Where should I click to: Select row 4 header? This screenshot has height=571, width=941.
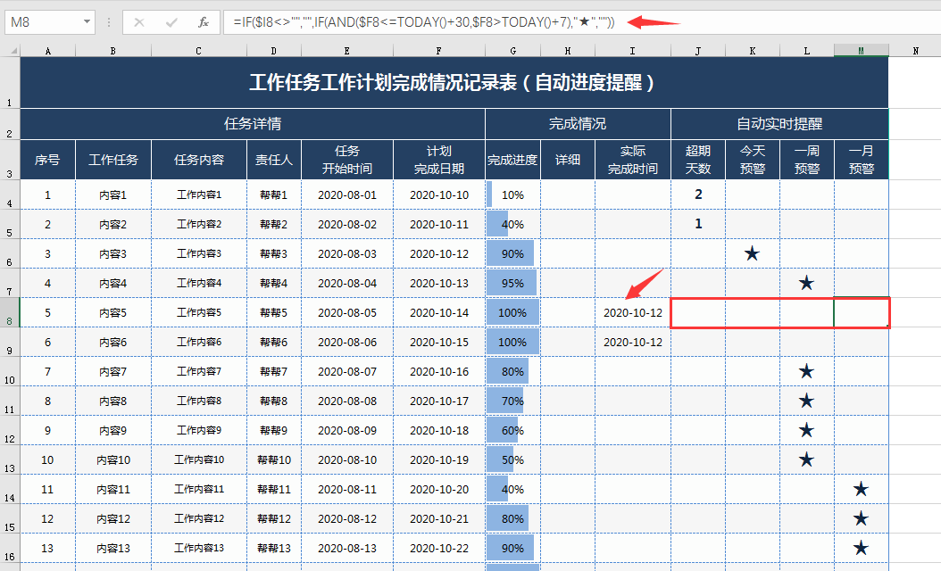10,194
